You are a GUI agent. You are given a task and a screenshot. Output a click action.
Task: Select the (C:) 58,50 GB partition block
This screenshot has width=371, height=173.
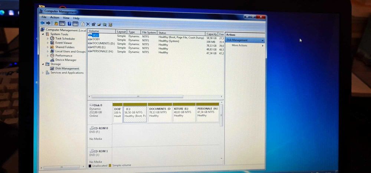pyautogui.click(x=135, y=113)
